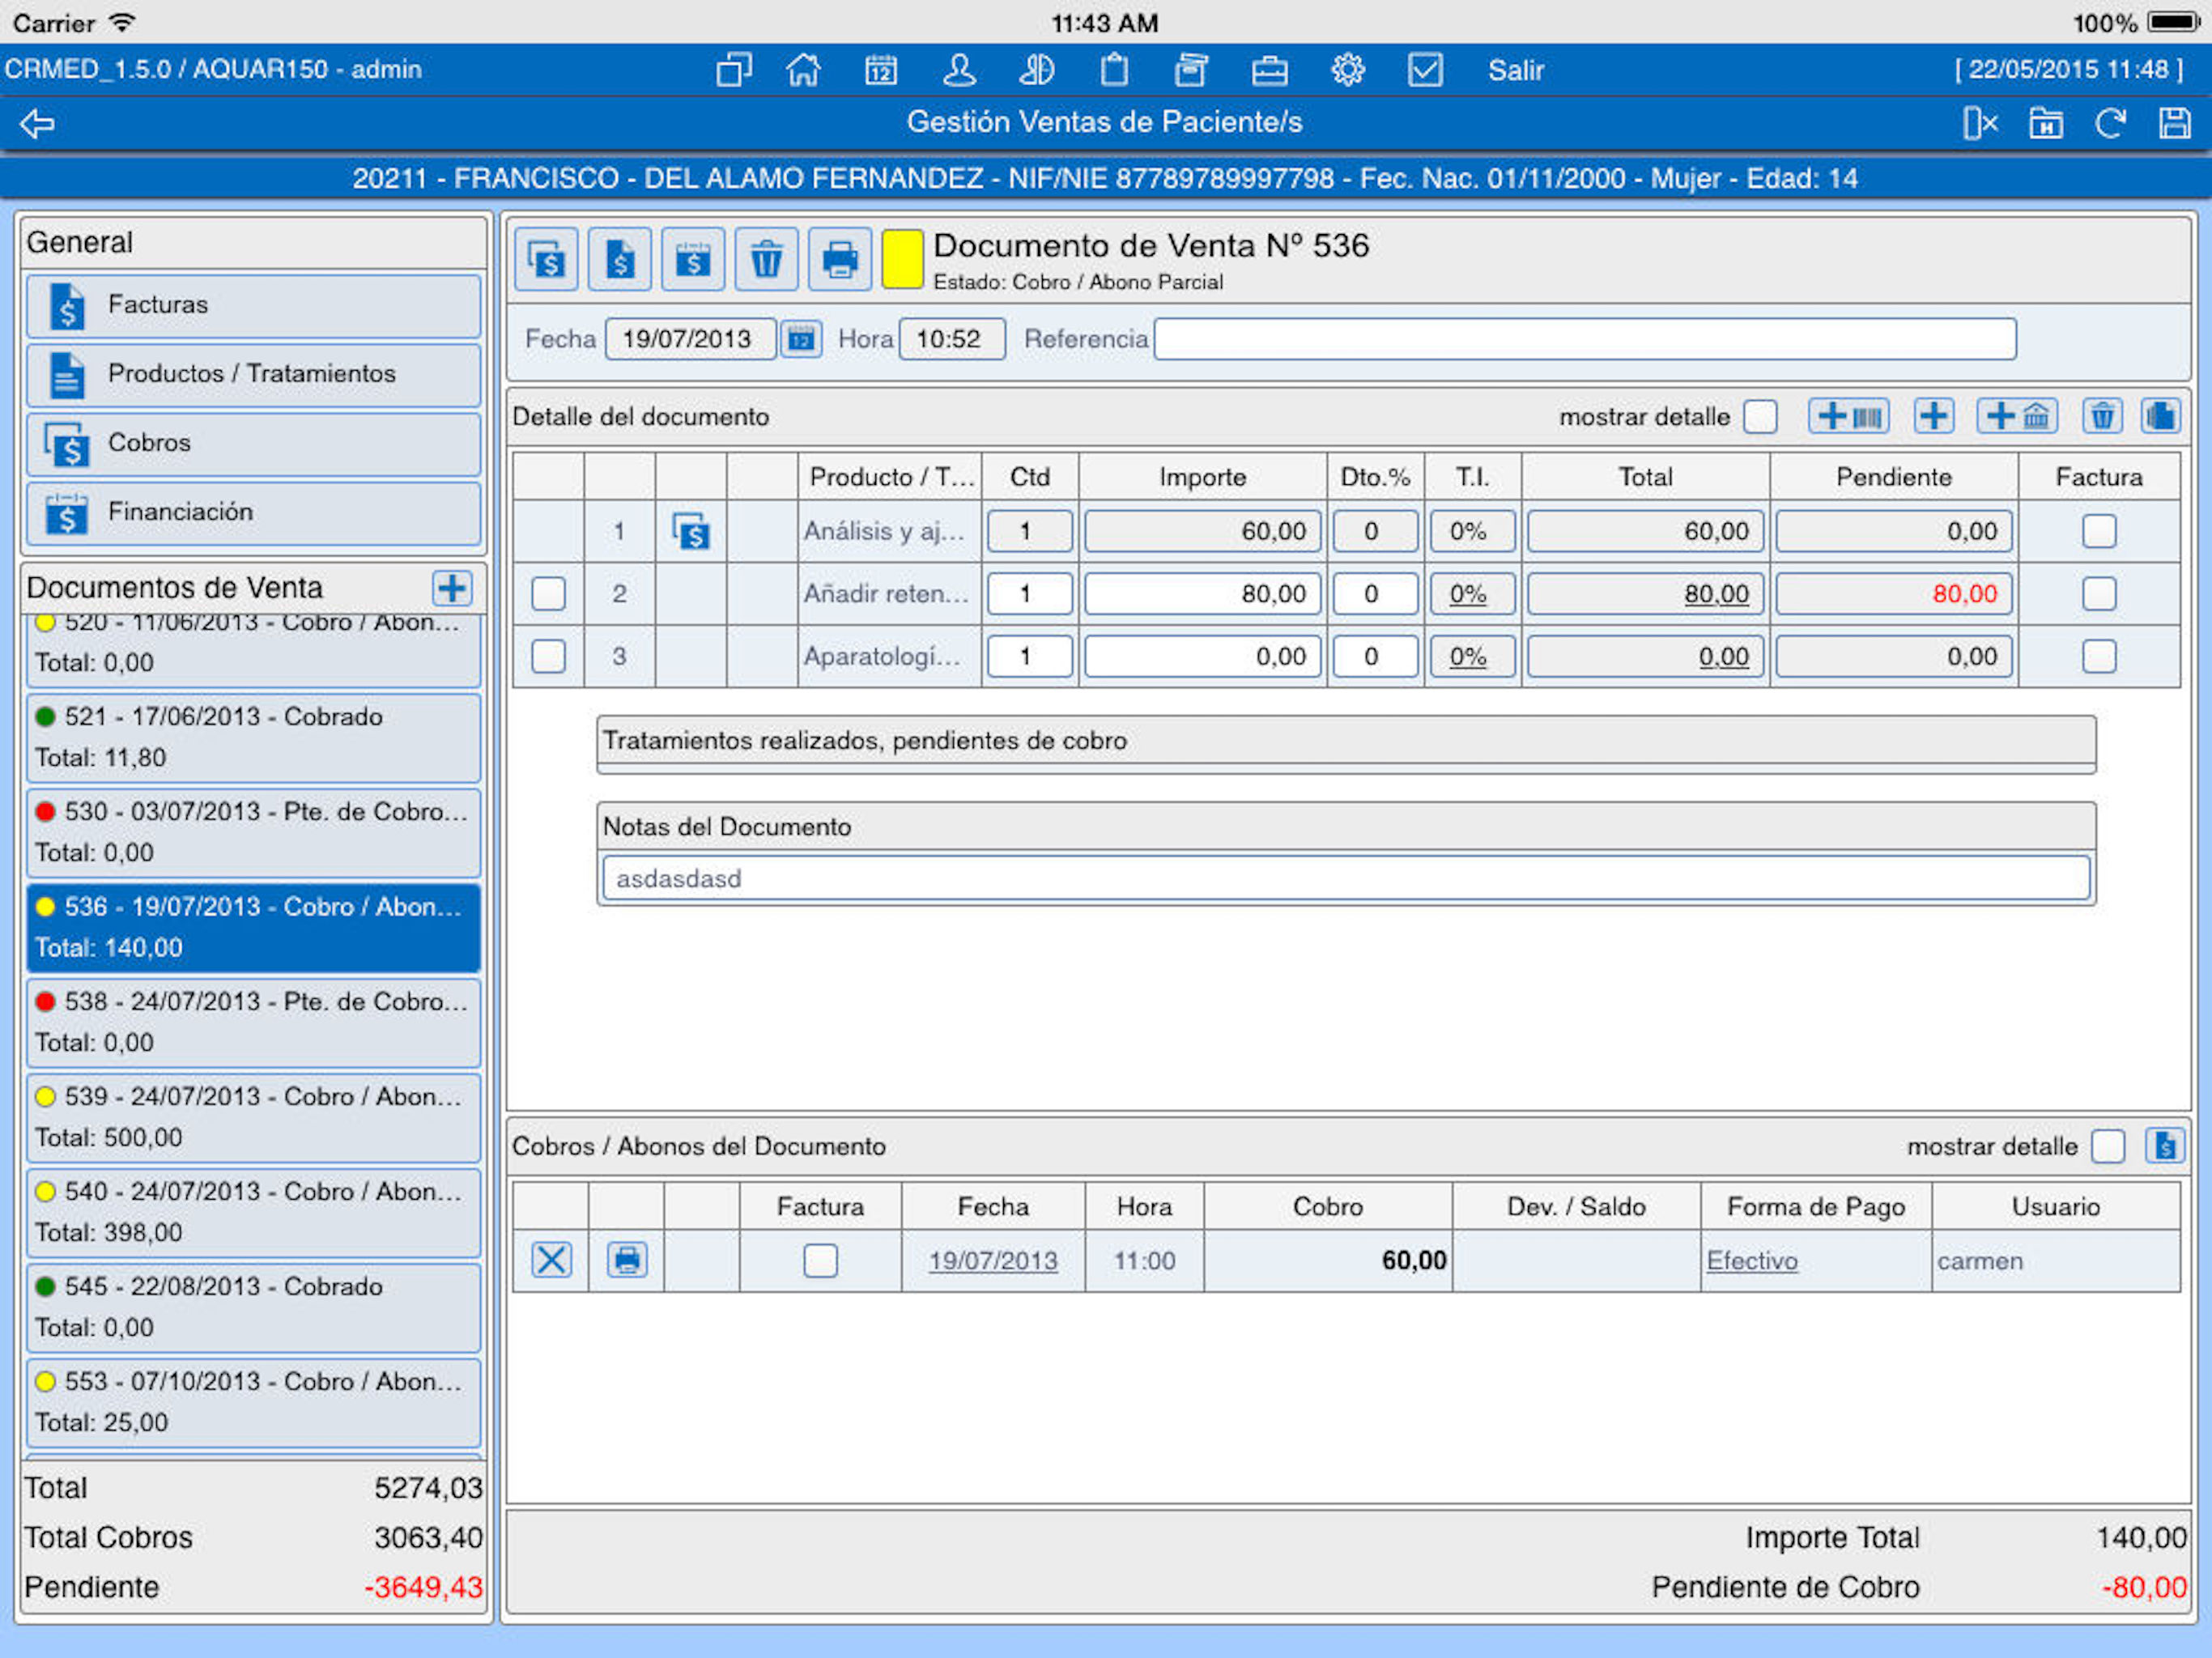Open the settings gear icon
Screen dimensions: 2212x1658
tap(1347, 70)
